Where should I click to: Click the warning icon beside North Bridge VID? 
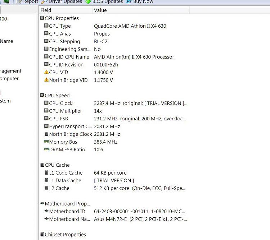point(46,80)
